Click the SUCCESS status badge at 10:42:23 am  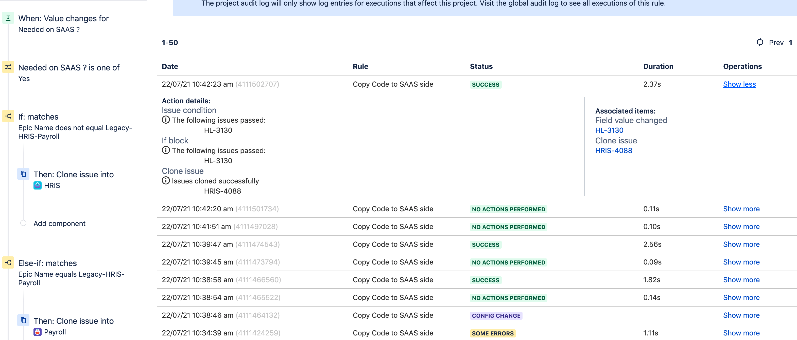point(486,84)
